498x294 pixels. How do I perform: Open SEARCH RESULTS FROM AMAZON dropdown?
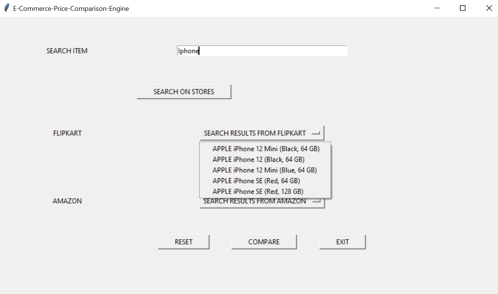tap(262, 202)
